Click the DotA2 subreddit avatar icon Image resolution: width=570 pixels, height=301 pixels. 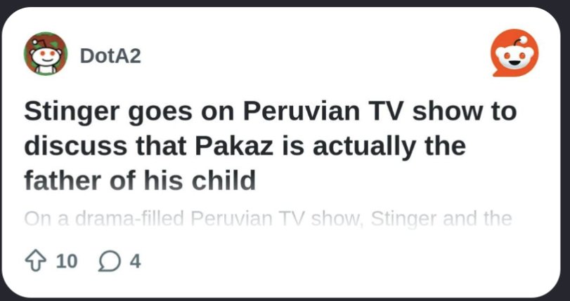pyautogui.click(x=46, y=55)
